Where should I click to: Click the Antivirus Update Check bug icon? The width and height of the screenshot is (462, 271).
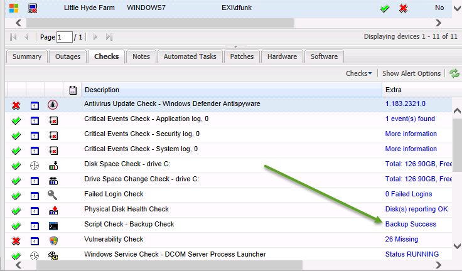coord(53,104)
